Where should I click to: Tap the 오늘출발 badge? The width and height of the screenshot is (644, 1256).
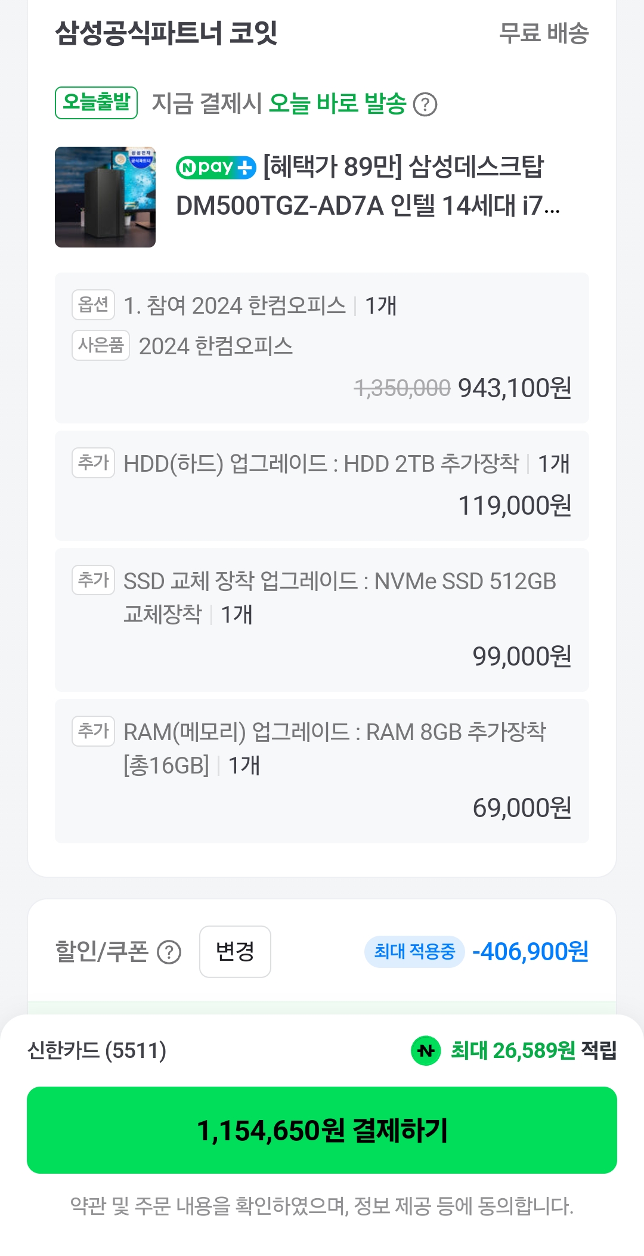click(97, 103)
